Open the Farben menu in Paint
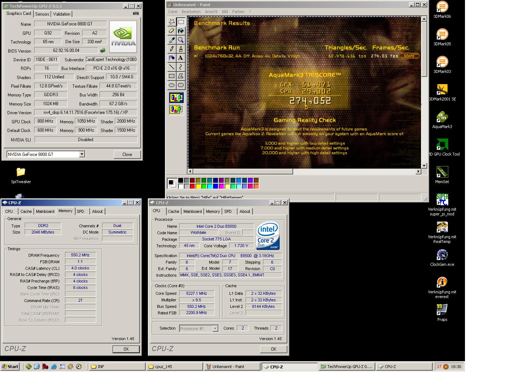Viewport: 518px width, 388px height. [238, 12]
